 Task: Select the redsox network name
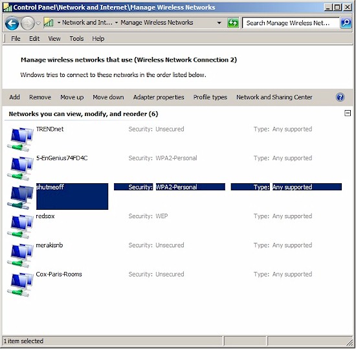pyautogui.click(x=45, y=216)
